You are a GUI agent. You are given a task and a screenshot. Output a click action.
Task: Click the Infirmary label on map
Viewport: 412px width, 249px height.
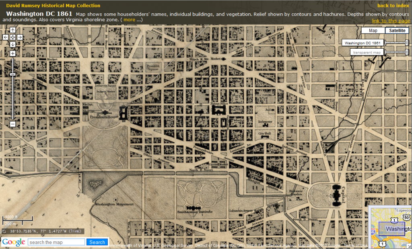coord(265,122)
